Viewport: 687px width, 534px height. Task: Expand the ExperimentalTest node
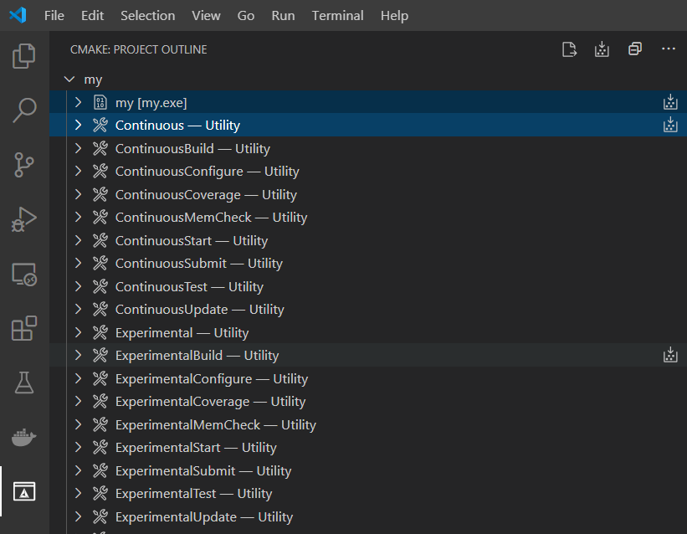pyautogui.click(x=79, y=494)
